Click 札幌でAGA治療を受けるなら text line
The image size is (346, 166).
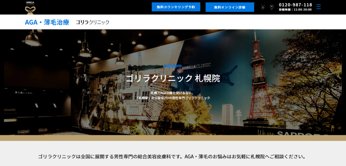point(173,93)
